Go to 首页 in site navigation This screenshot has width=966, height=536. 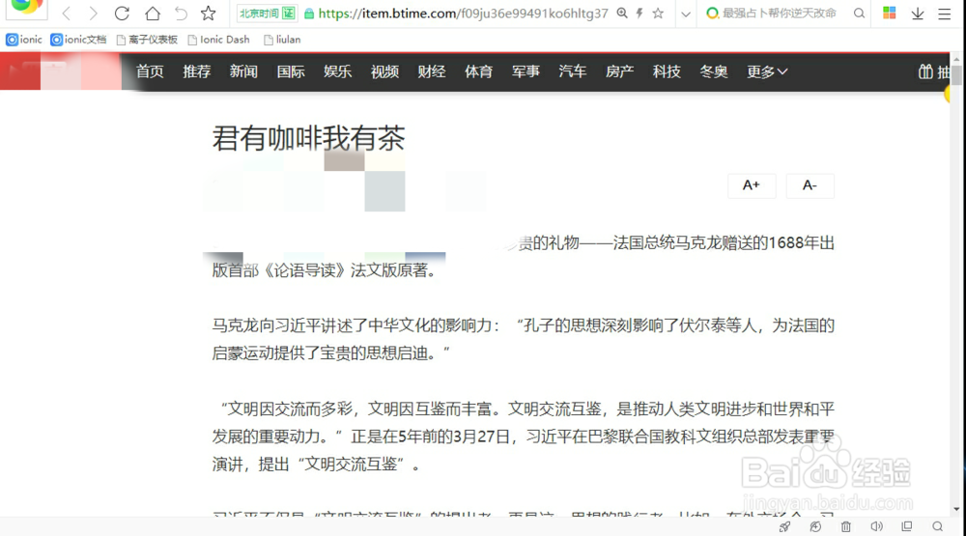[x=150, y=71]
